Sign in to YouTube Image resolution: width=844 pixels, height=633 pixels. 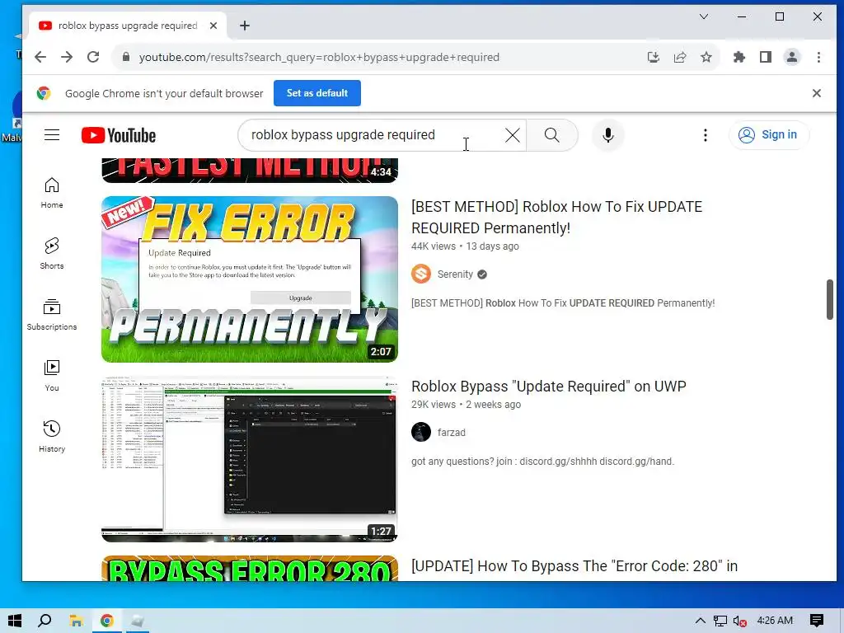click(x=768, y=134)
